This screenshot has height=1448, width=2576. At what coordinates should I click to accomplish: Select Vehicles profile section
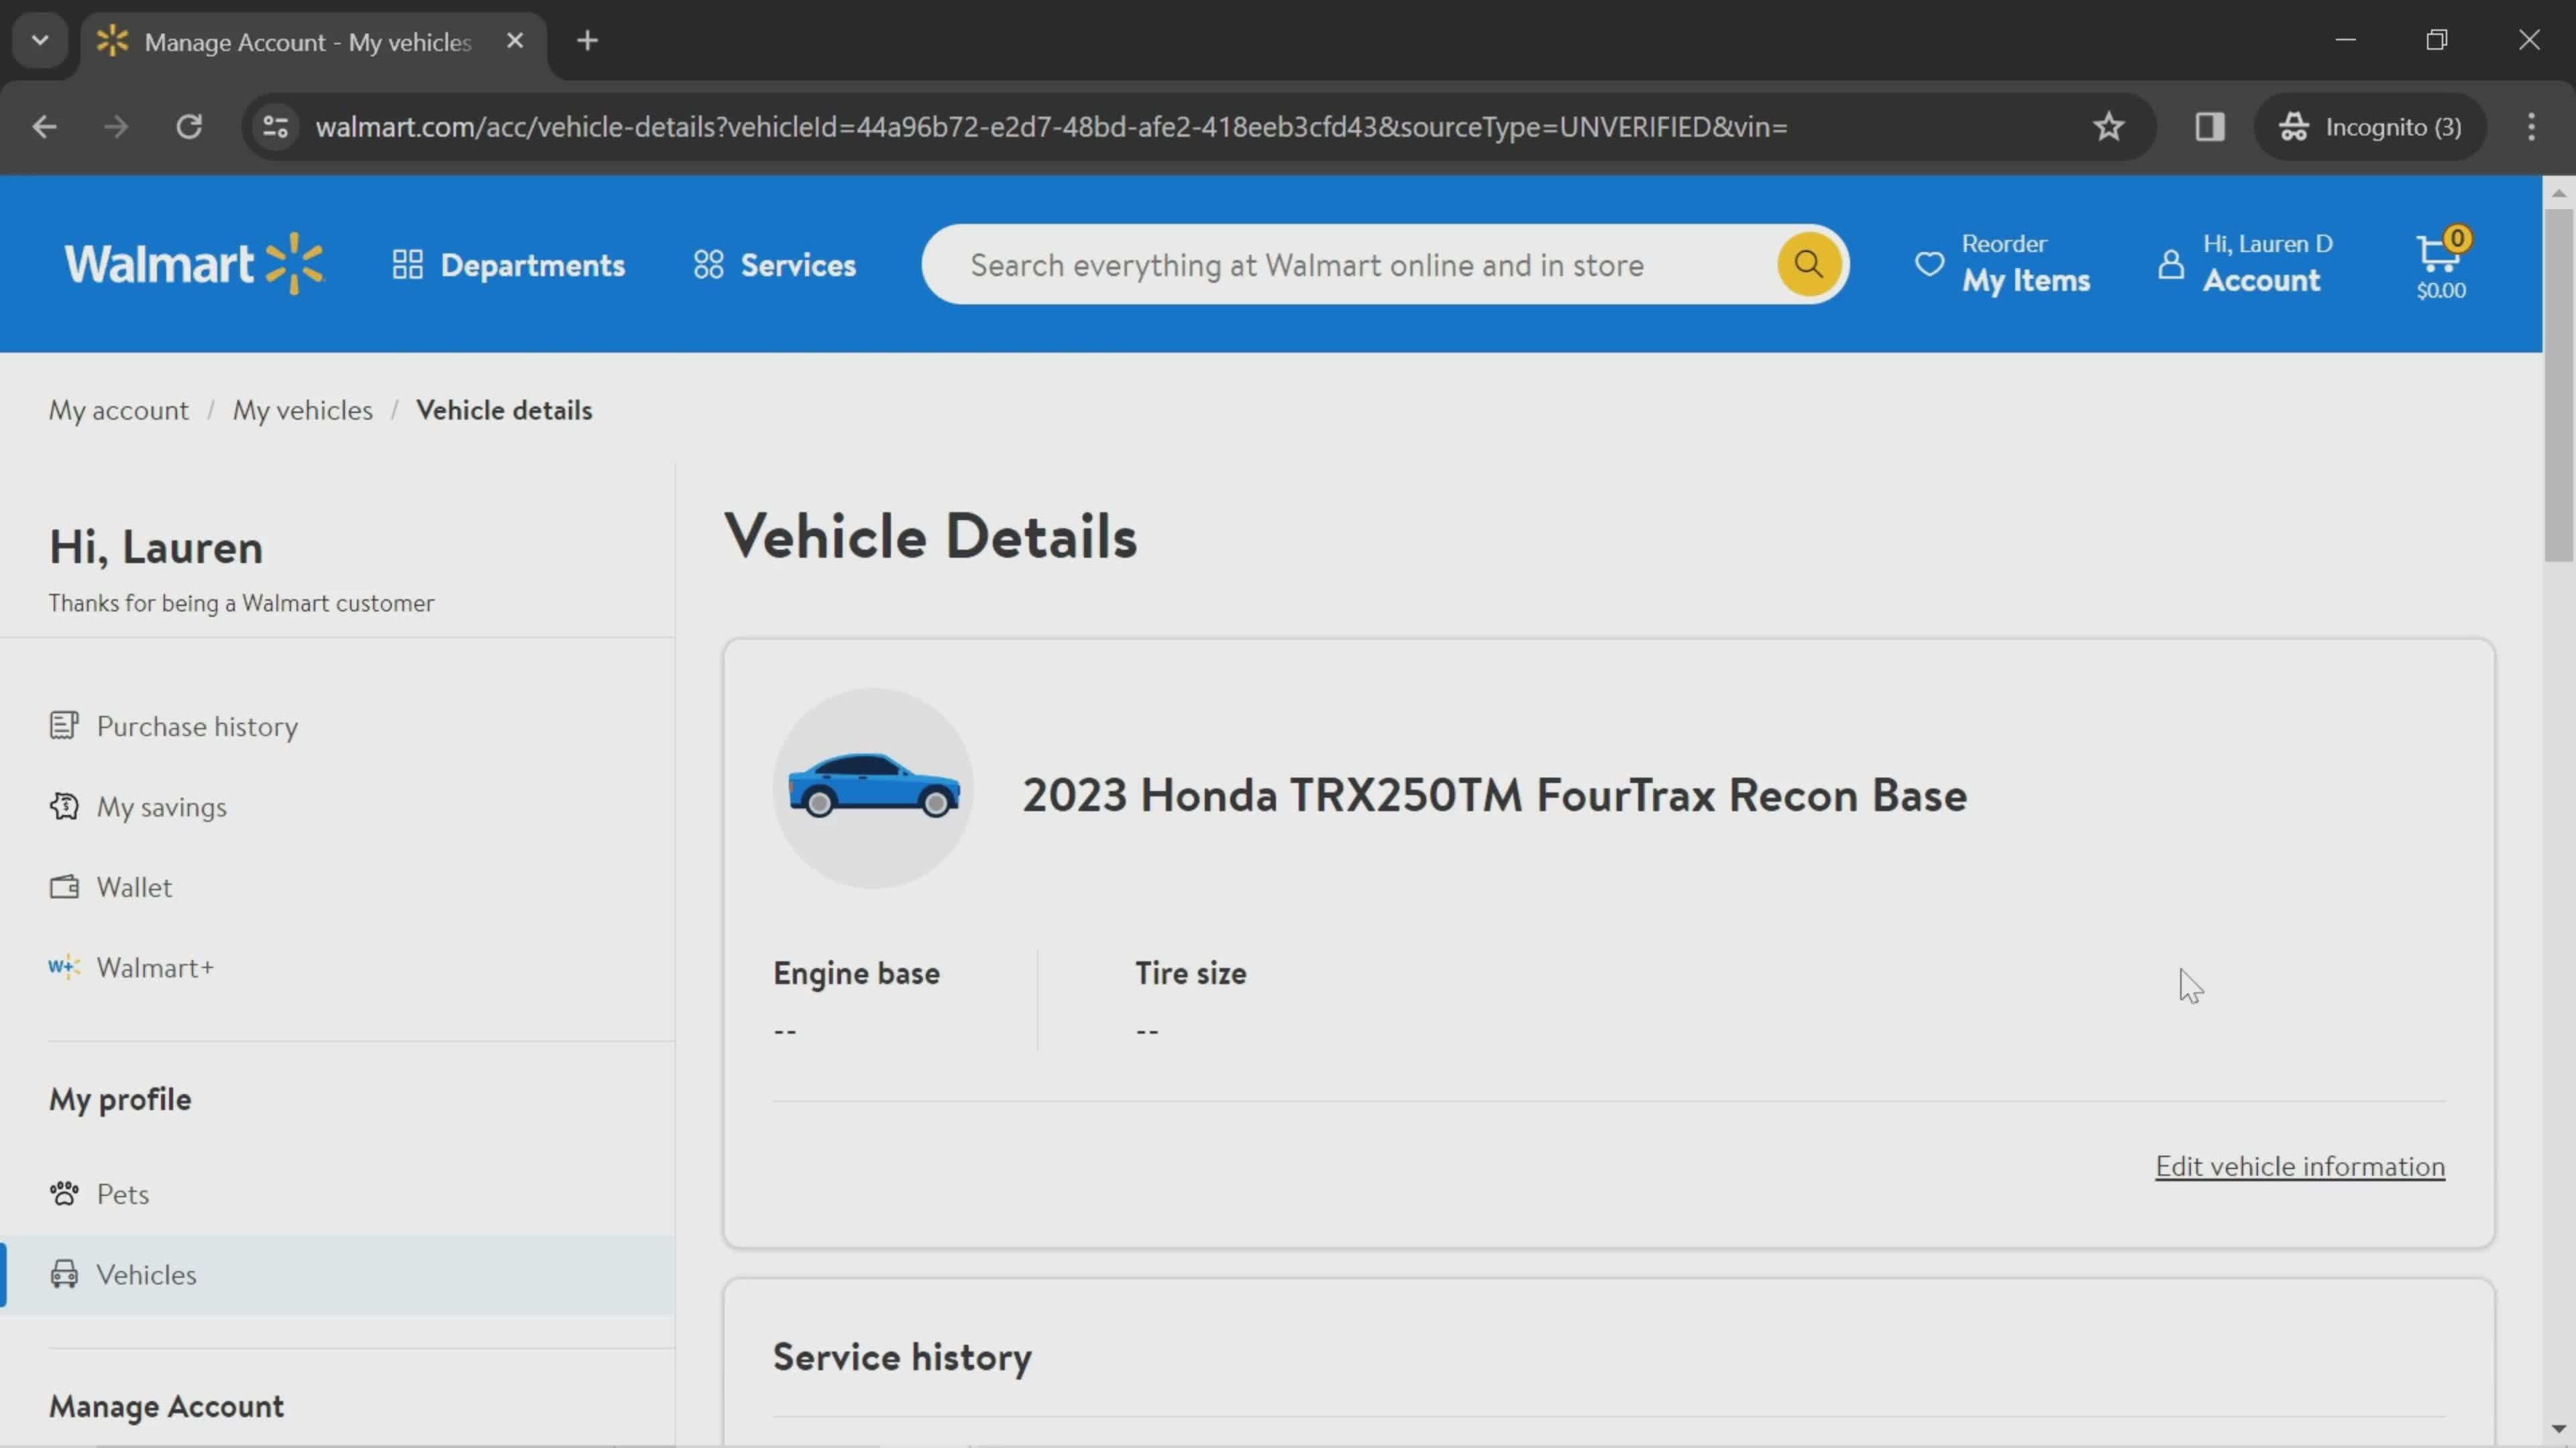[147, 1273]
